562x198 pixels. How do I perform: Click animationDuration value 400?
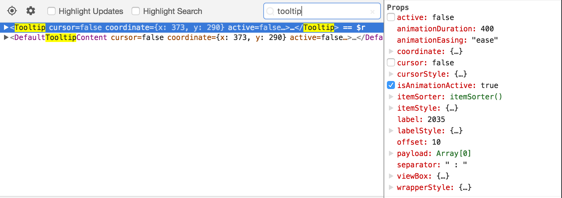pyautogui.click(x=487, y=29)
